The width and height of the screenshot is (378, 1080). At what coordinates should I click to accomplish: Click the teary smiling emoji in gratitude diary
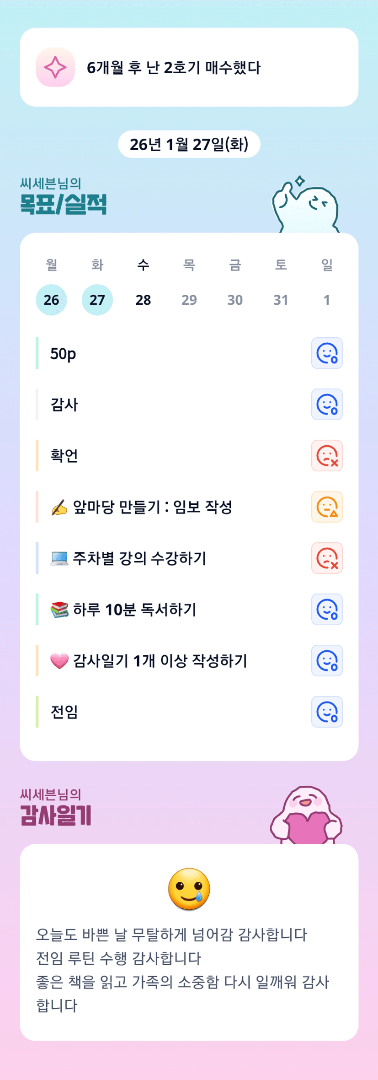click(189, 889)
